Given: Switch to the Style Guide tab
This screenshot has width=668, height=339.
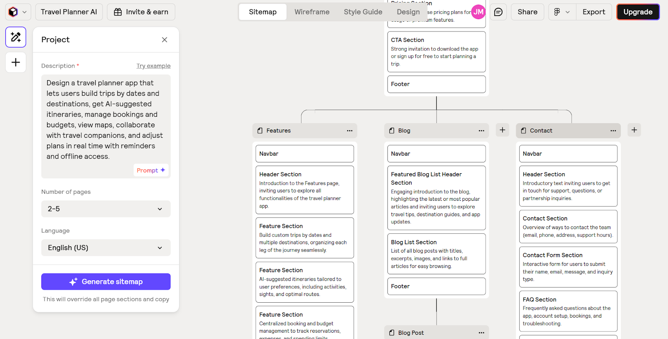Looking at the screenshot, I should coord(363,12).
